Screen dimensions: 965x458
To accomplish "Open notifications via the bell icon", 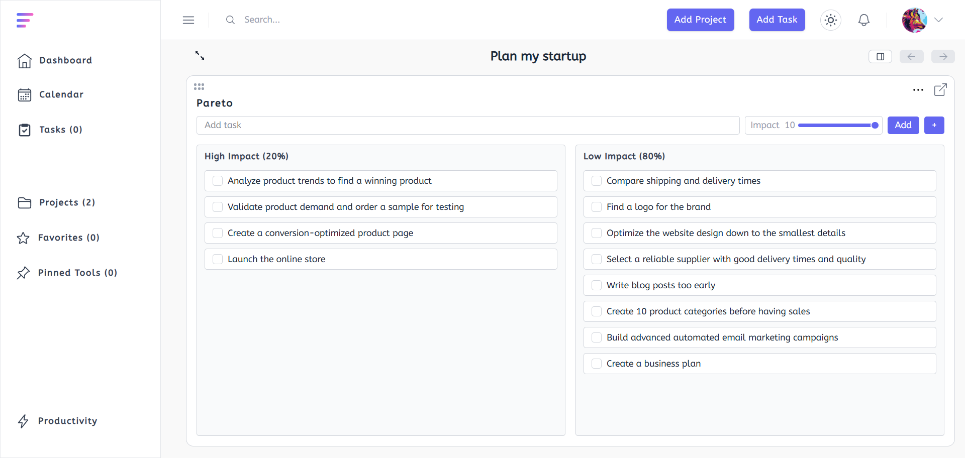I will (864, 20).
